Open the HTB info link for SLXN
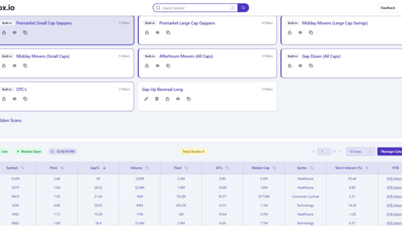Screen dimensions: 402x226 click(x=393, y=178)
